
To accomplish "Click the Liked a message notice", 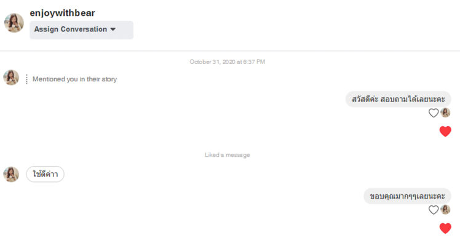I will coord(228,155).
